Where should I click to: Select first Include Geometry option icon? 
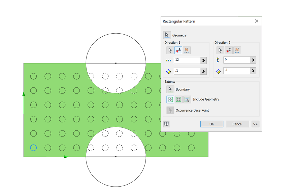(170, 99)
